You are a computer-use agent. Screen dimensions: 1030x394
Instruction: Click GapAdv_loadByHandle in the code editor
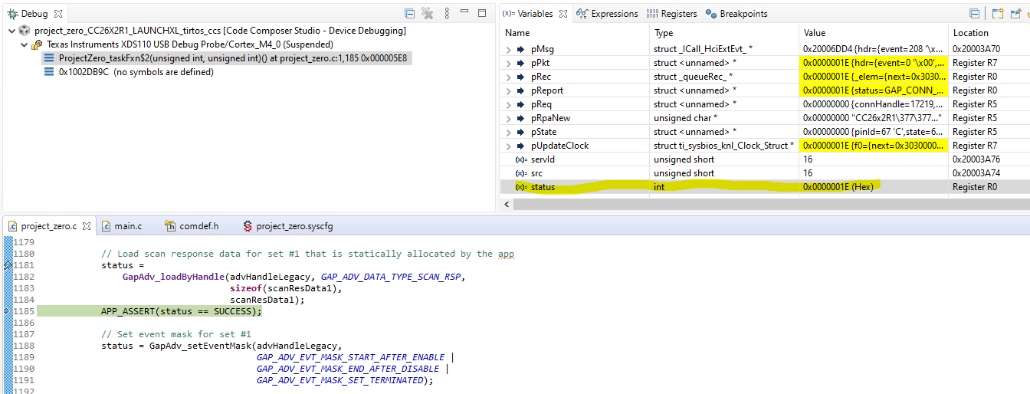pos(173,277)
